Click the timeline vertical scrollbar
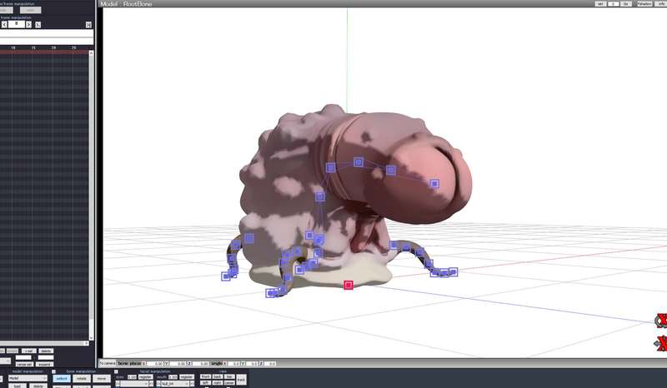Image resolution: width=667 pixels, height=388 pixels. click(92, 192)
